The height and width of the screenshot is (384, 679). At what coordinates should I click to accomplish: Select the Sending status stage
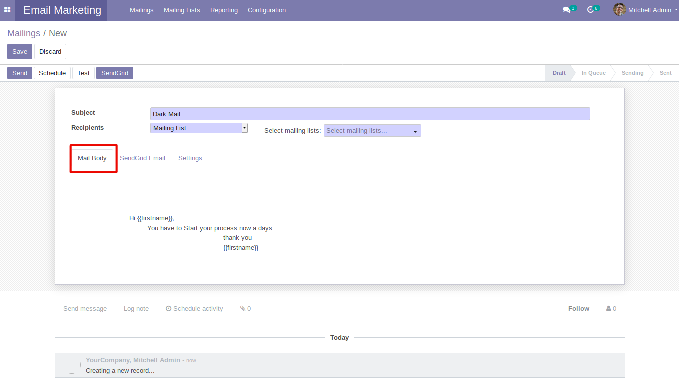(x=633, y=73)
